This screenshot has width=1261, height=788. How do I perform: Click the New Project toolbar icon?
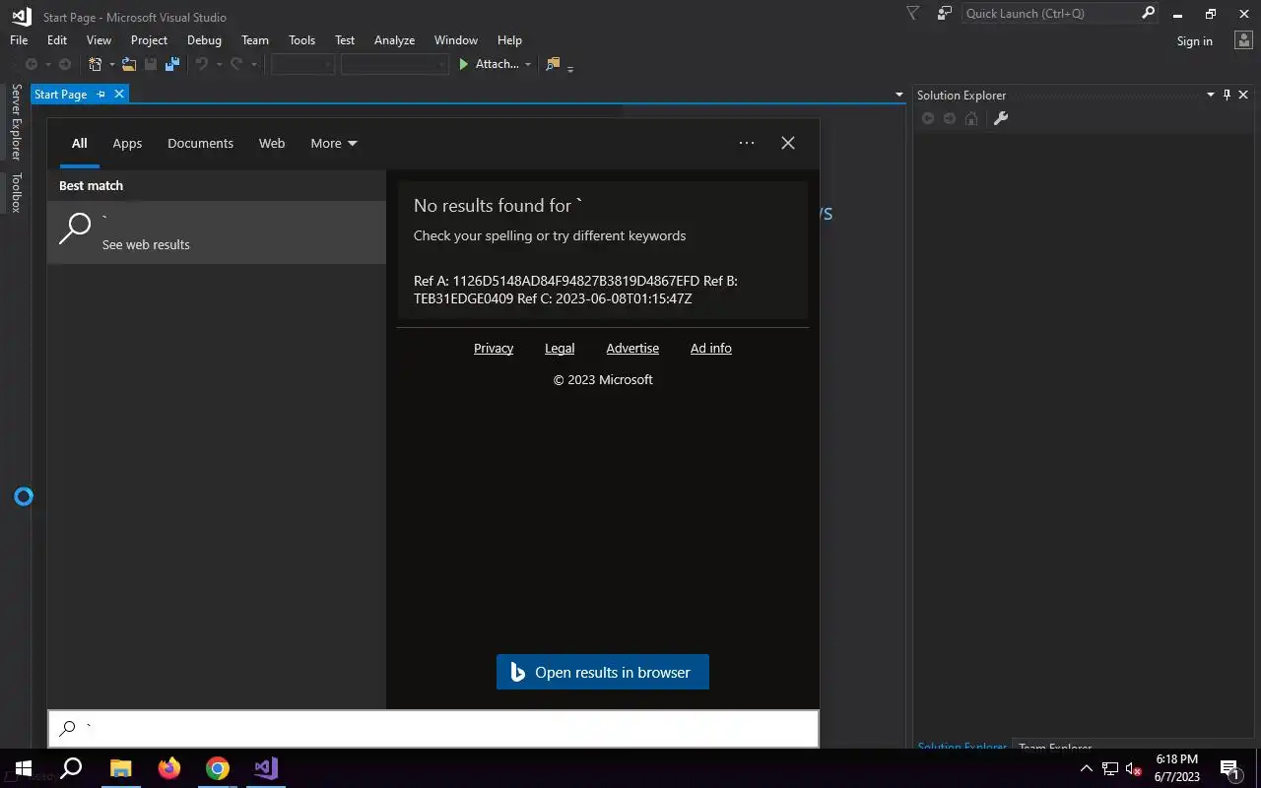pyautogui.click(x=96, y=64)
